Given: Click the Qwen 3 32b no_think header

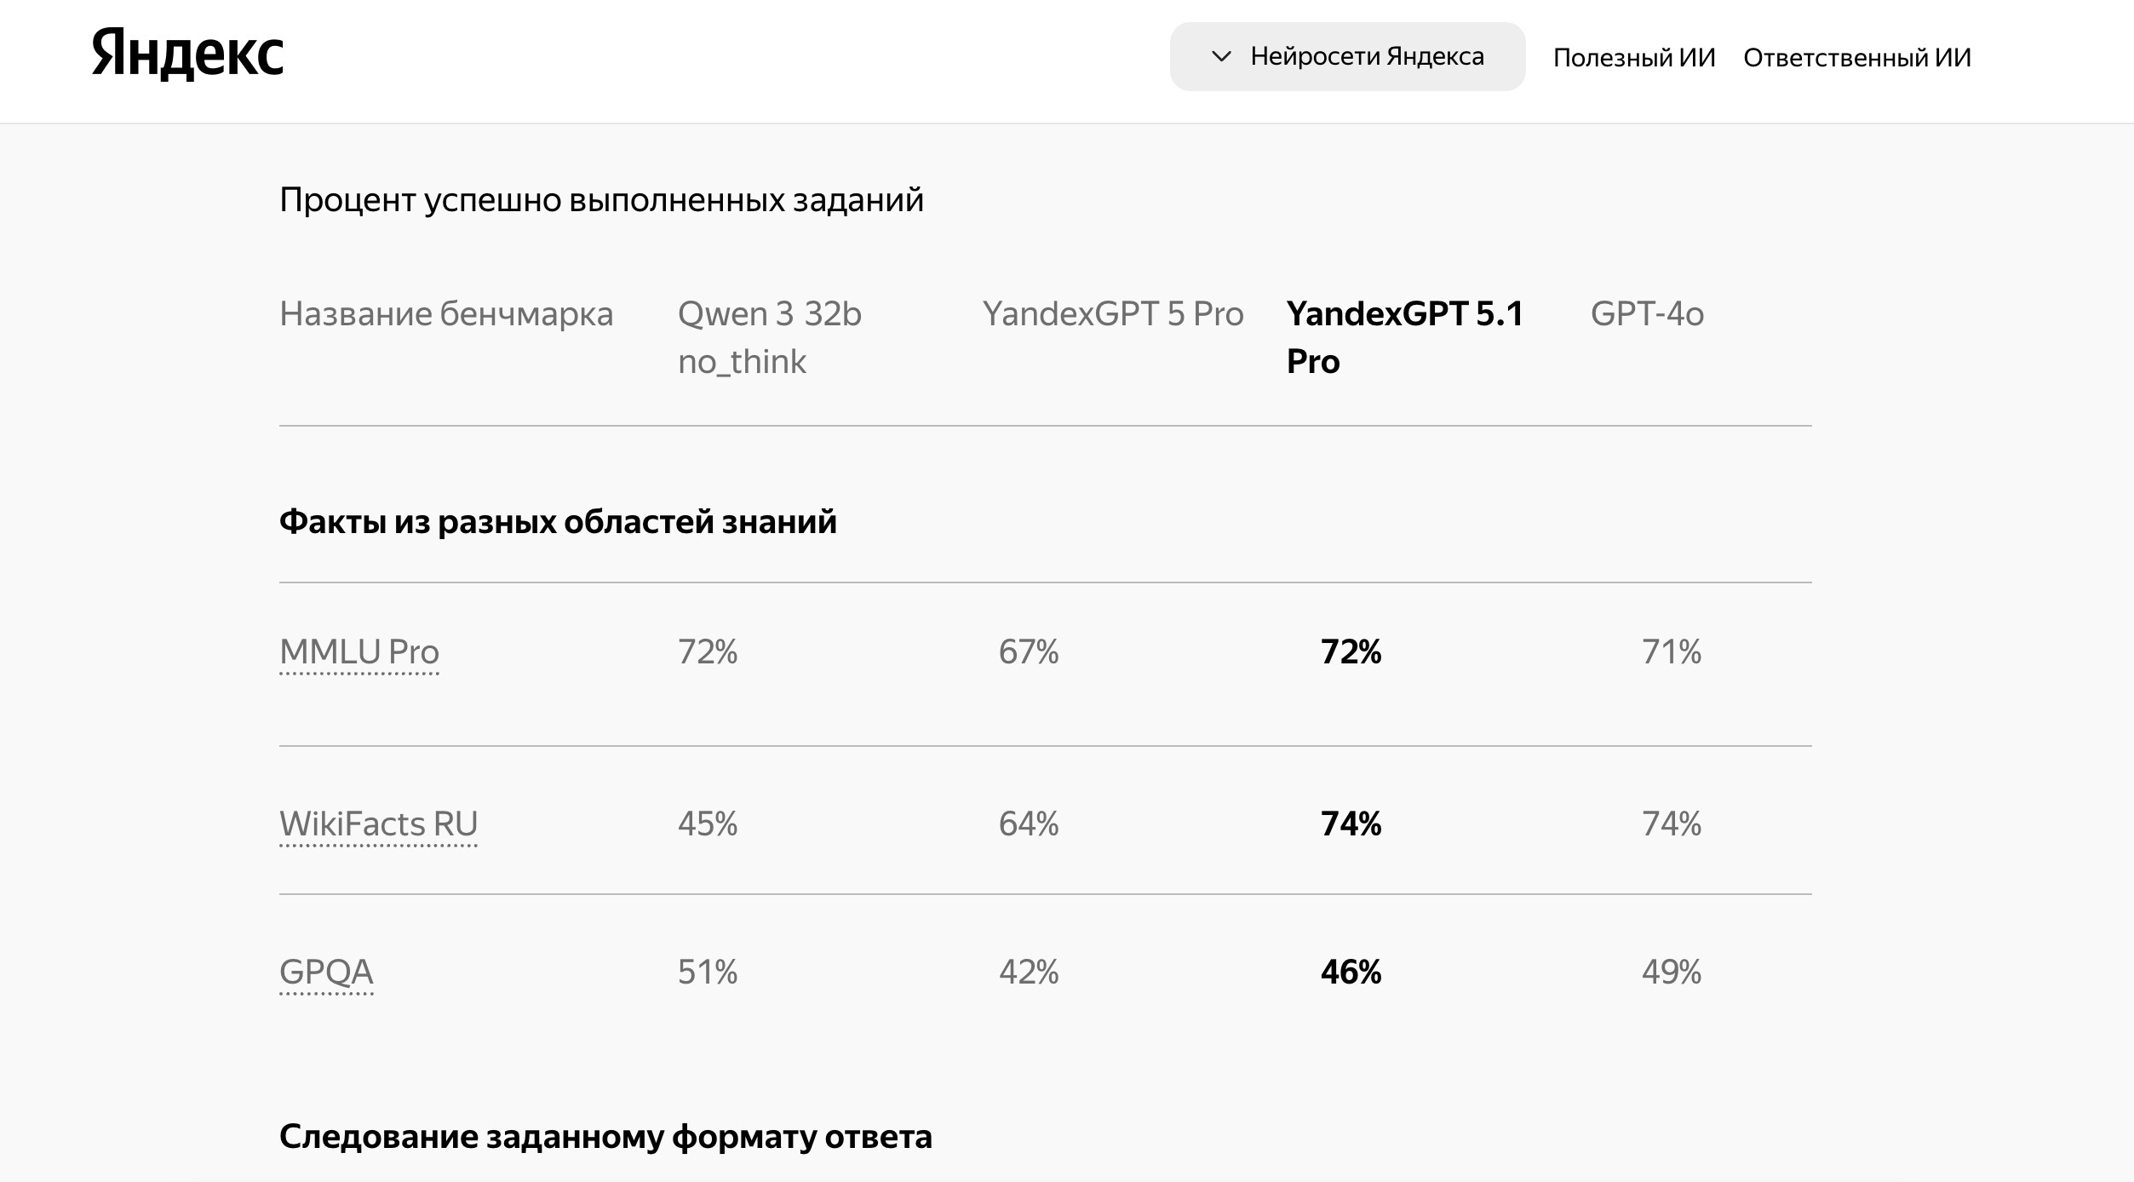Looking at the screenshot, I should 770,337.
